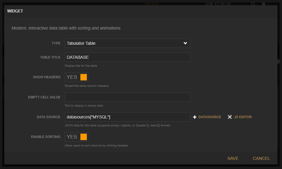Click the SHOW HEADERS label

coord(46,77)
